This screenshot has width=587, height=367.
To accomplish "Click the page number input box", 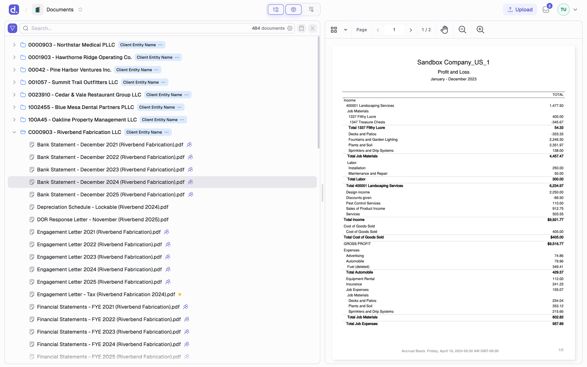I will pos(394,30).
